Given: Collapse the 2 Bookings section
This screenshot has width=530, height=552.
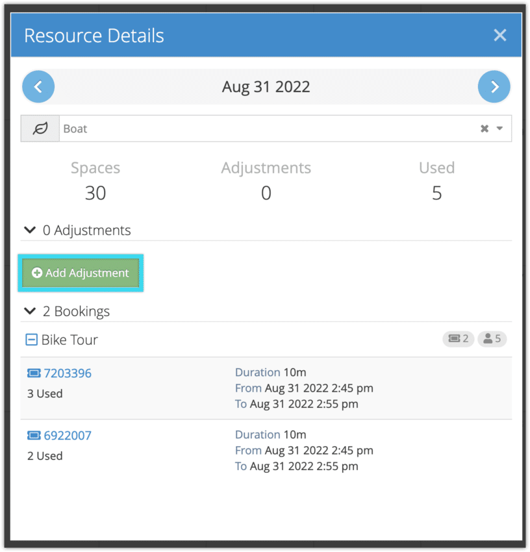Looking at the screenshot, I should (x=29, y=310).
